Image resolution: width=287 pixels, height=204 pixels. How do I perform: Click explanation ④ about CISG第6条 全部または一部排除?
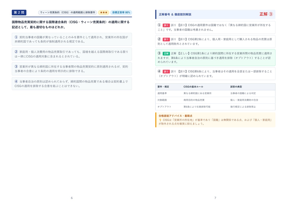215,74
